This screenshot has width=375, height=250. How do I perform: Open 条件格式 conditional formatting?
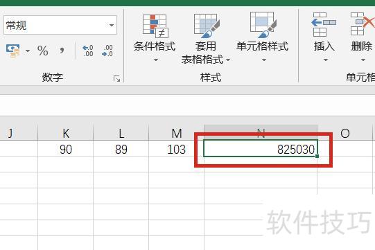pyautogui.click(x=155, y=33)
